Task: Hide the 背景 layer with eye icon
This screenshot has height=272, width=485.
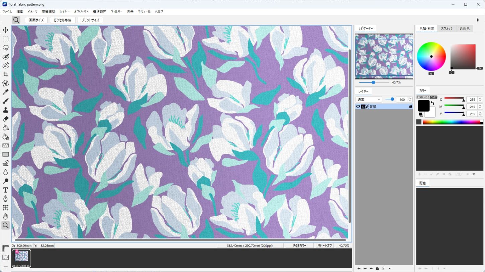Action: (358, 106)
